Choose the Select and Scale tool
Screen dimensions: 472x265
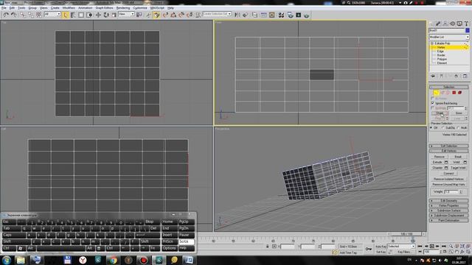pyautogui.click(x=114, y=15)
